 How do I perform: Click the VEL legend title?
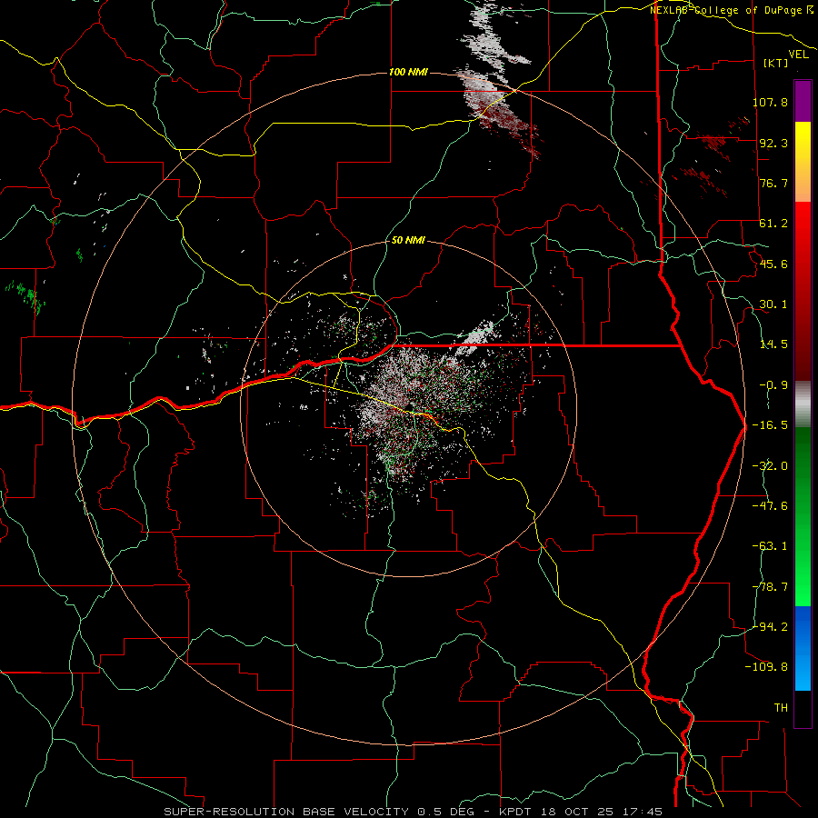click(798, 55)
